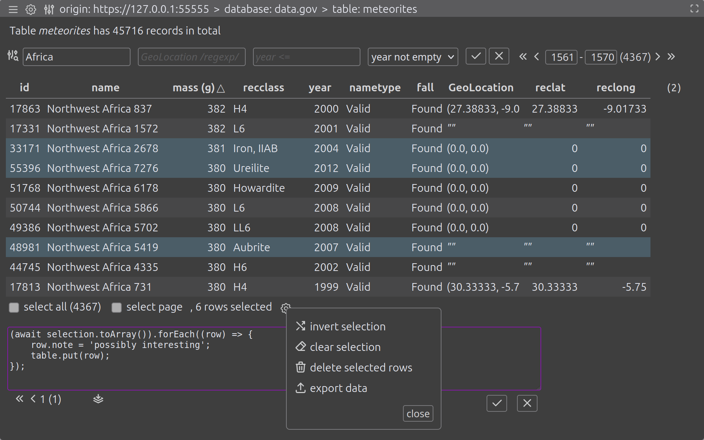This screenshot has width=704, height=440.
Task: Go to the last page of records
Action: [671, 56]
